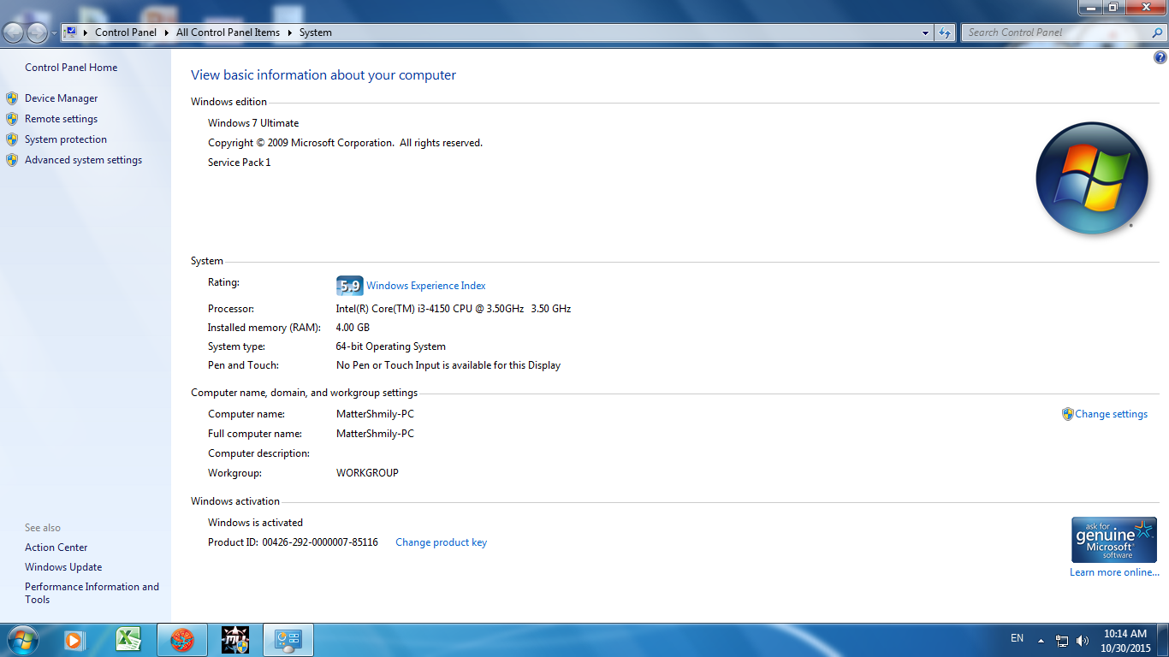Click the shield icon beside Remote settings
The width and height of the screenshot is (1169, 657).
12,119
